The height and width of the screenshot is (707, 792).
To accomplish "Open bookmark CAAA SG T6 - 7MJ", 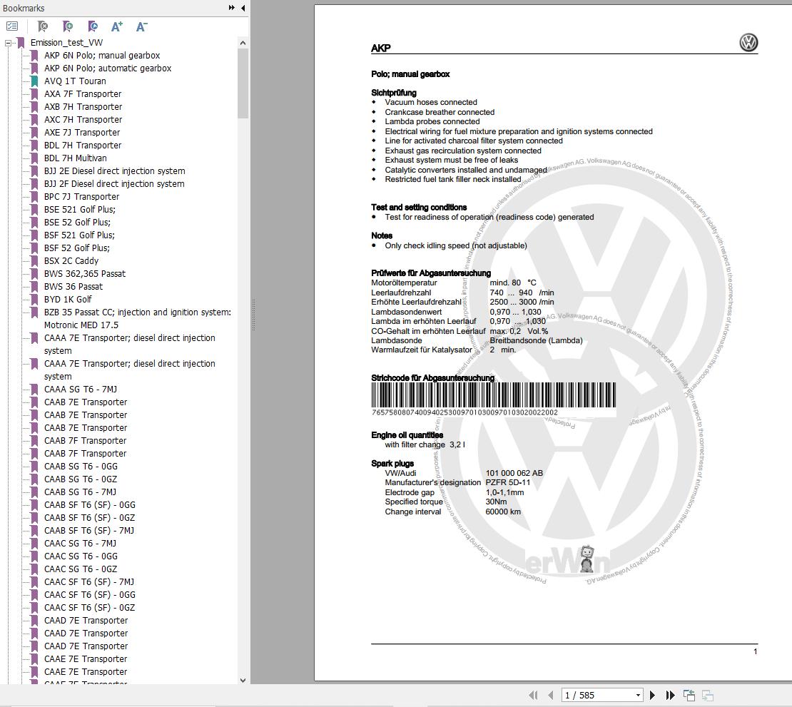I will (x=81, y=390).
